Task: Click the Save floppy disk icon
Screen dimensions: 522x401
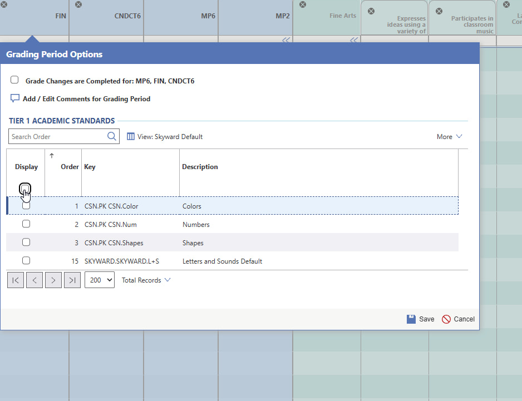Action: 411,319
